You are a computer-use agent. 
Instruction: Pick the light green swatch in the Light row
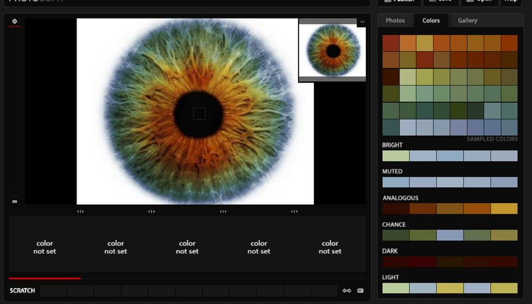tap(396, 288)
